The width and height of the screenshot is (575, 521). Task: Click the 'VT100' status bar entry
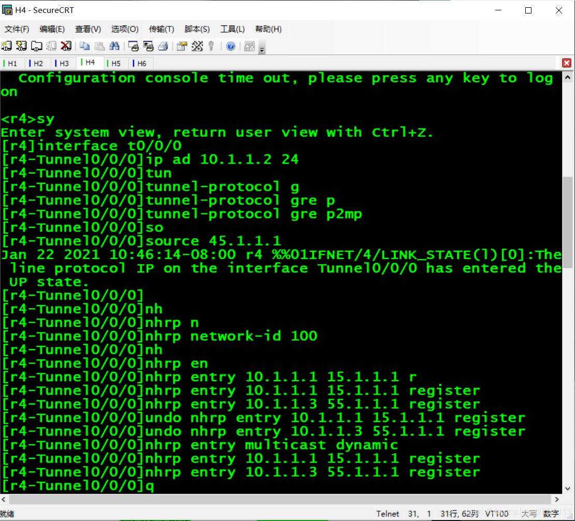pyautogui.click(x=497, y=514)
